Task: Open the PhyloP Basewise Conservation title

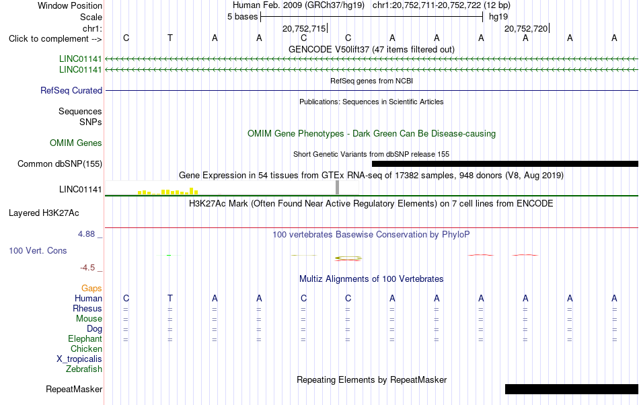Action: 371,234
